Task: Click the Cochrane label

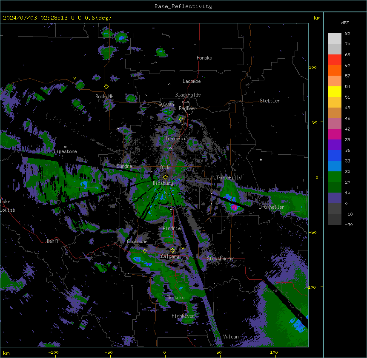Action: [x=137, y=242]
